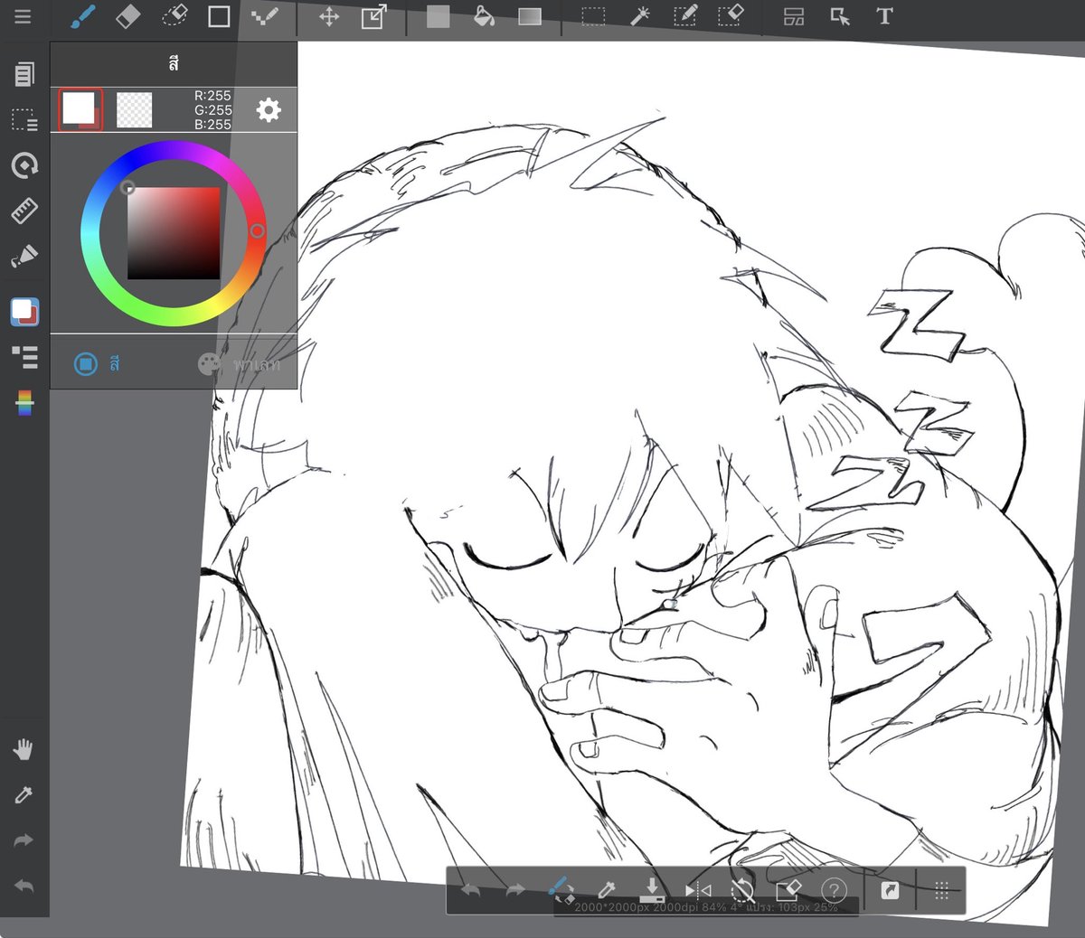Click the share arrow button

point(891,891)
